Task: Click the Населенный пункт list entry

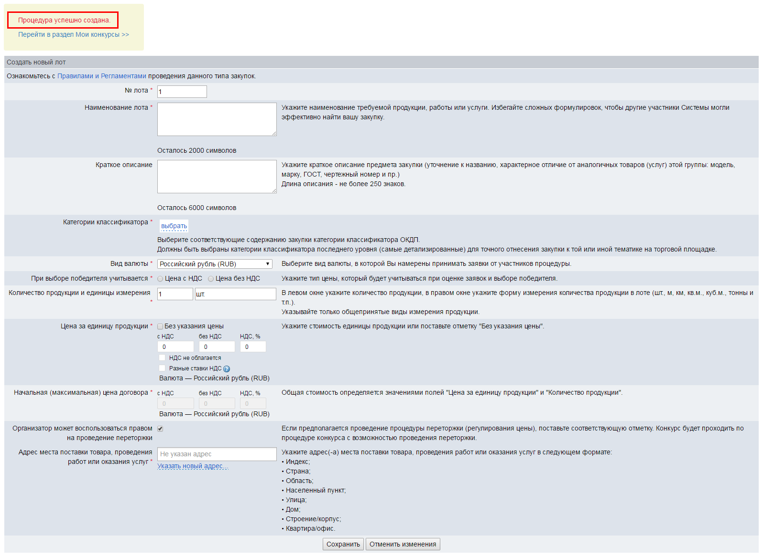Action: 316,490
